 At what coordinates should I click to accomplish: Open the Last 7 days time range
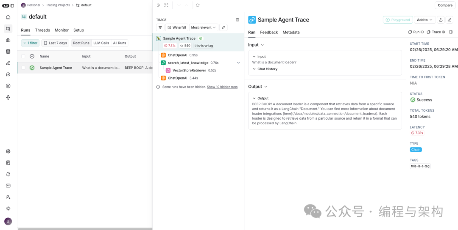click(x=55, y=43)
